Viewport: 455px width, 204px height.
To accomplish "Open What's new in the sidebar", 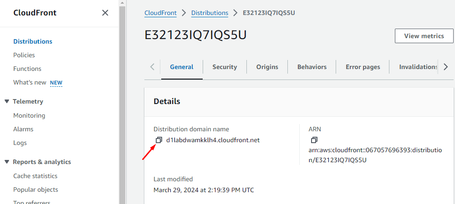I will tap(30, 82).
